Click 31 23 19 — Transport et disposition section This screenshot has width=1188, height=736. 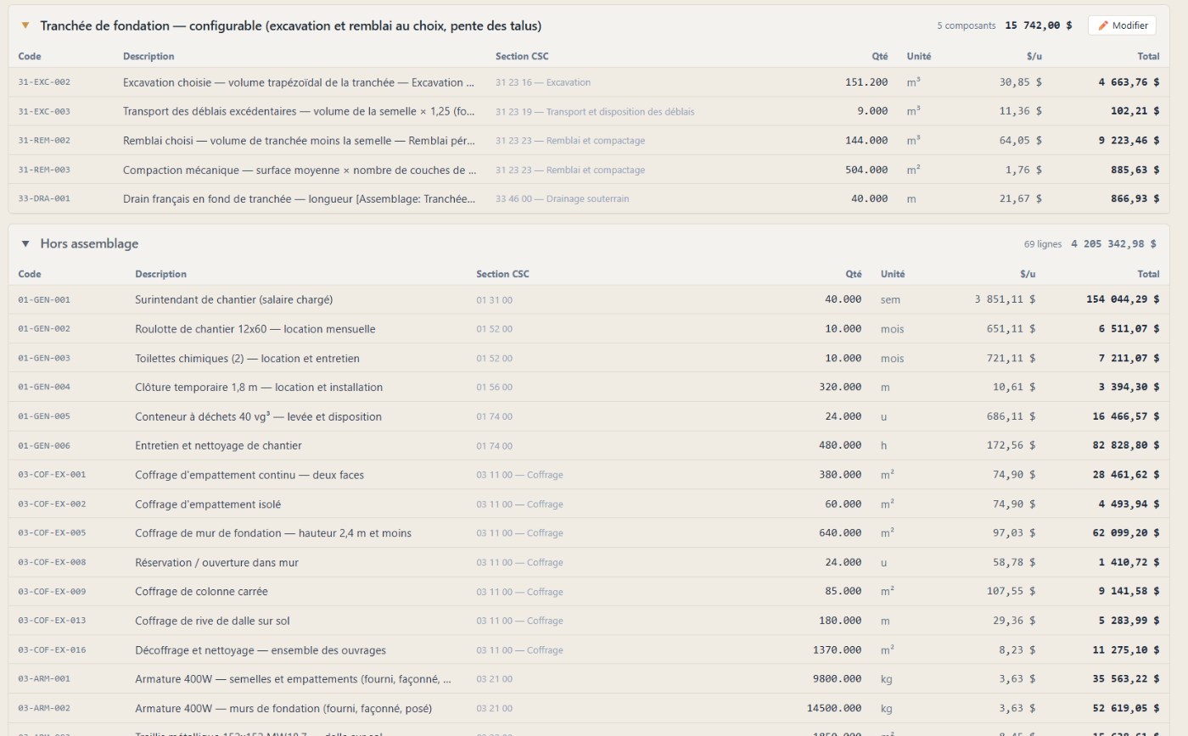595,111
